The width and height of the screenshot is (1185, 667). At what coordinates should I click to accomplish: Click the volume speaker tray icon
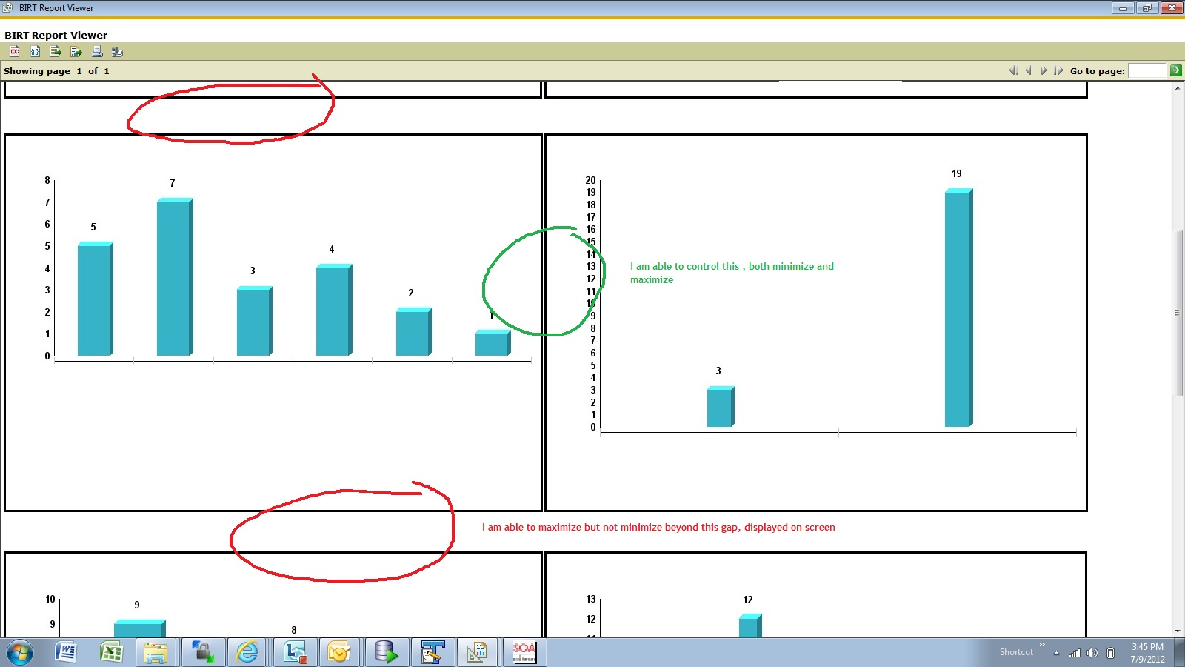[x=1092, y=653]
